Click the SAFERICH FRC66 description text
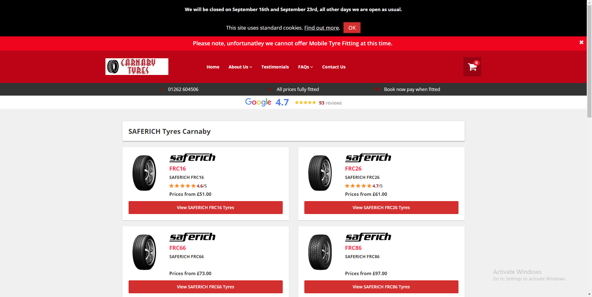Viewport: 592px width, 297px height. [x=187, y=257]
